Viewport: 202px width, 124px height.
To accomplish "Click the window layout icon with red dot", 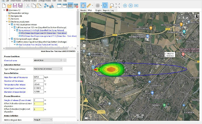I will [76, 5].
